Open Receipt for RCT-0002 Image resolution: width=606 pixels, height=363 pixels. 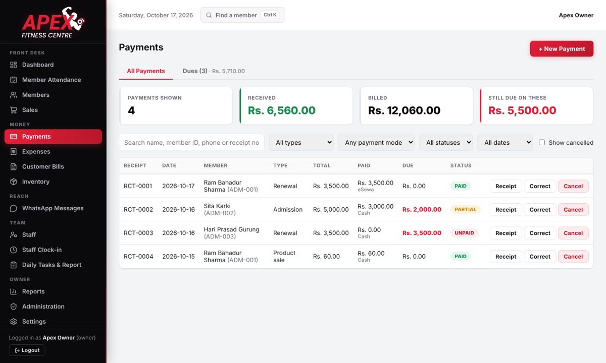tap(506, 210)
